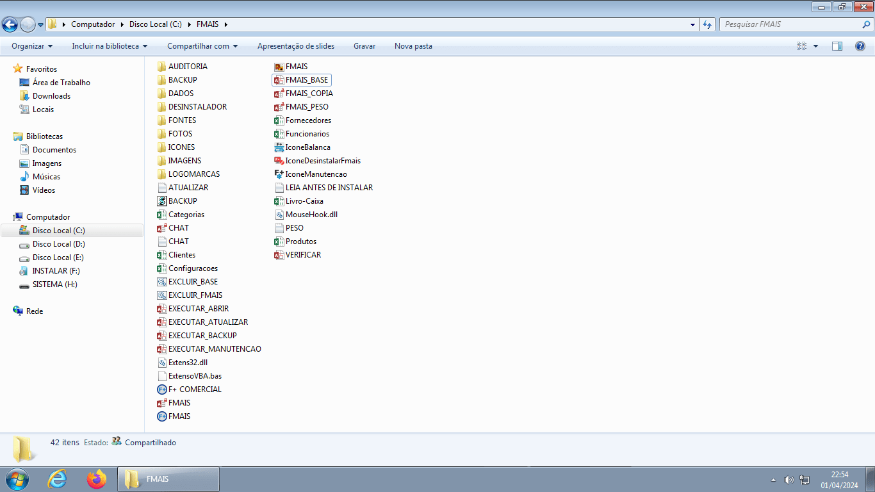Click the Excel icon of Livro-Caixa

tap(279, 201)
